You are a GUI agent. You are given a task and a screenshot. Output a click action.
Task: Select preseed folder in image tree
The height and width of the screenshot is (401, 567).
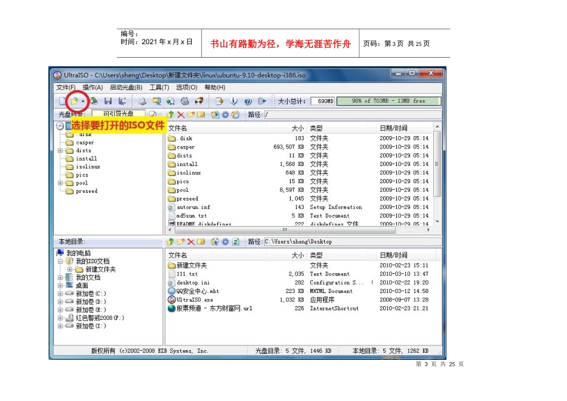pyautogui.click(x=82, y=192)
